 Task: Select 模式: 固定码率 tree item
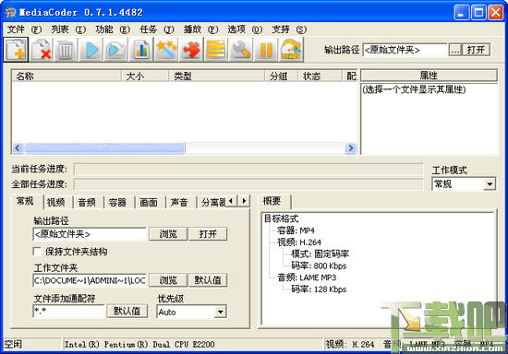pos(320,254)
